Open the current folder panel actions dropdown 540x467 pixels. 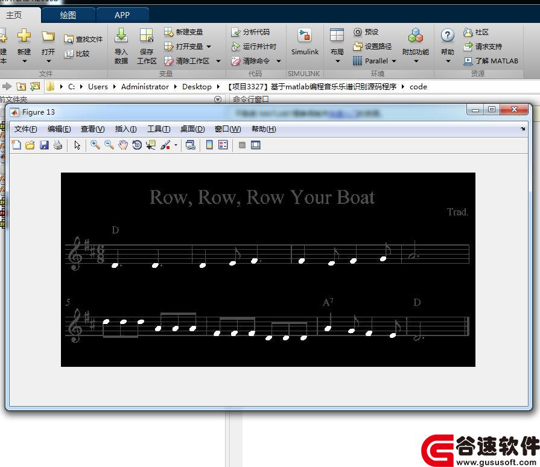pyautogui.click(x=218, y=100)
